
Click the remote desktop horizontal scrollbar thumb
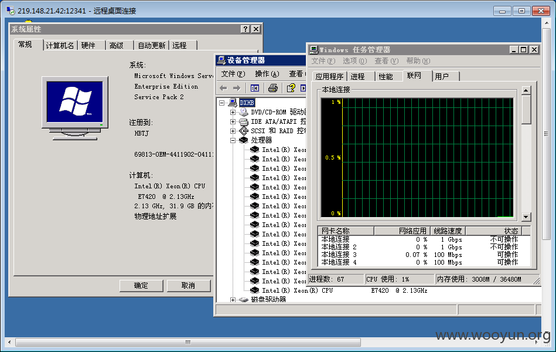(188, 343)
